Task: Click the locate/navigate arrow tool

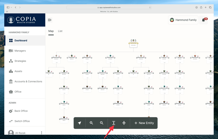Action: pos(80,123)
